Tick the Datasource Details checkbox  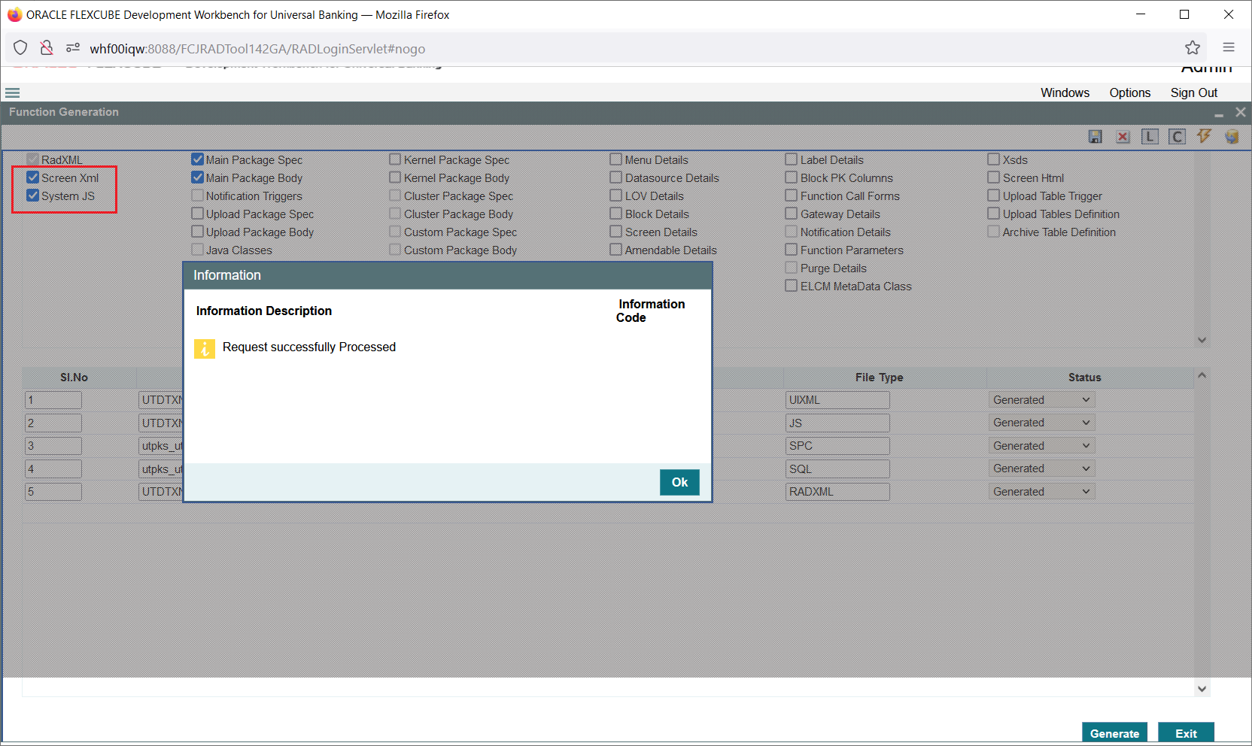coord(616,177)
